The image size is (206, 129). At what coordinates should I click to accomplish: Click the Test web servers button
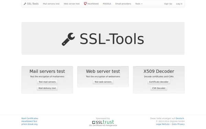pyautogui.click(x=103, y=82)
